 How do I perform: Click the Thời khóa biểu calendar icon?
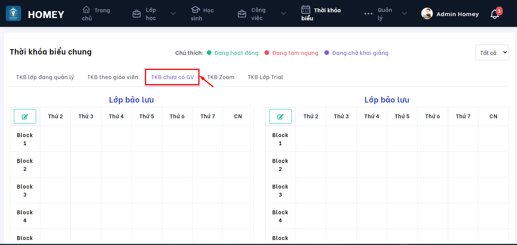coord(306,10)
